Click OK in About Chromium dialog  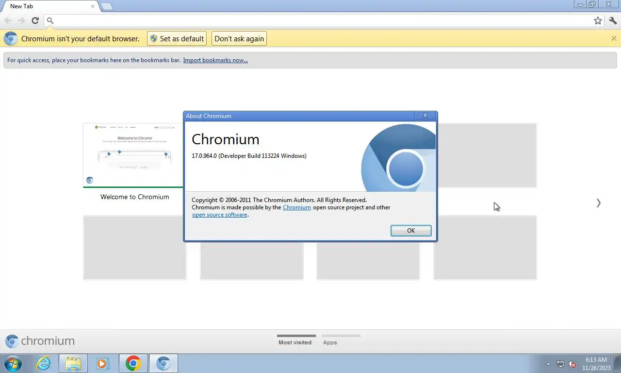coord(411,231)
